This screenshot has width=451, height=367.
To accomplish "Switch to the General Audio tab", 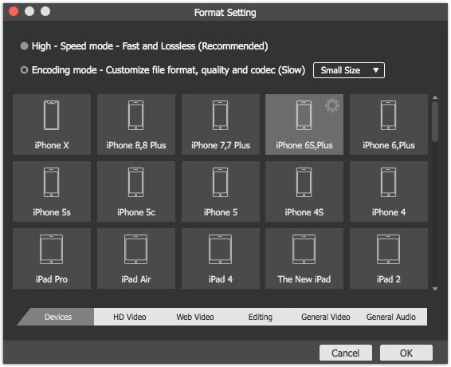I will click(x=391, y=317).
